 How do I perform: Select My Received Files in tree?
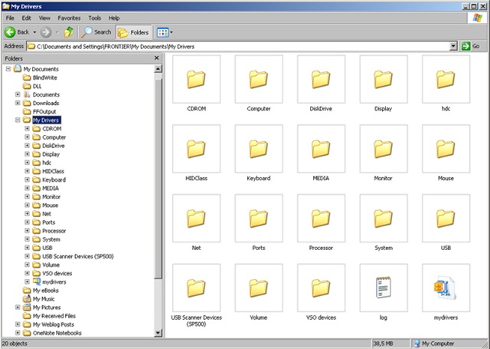(x=54, y=316)
